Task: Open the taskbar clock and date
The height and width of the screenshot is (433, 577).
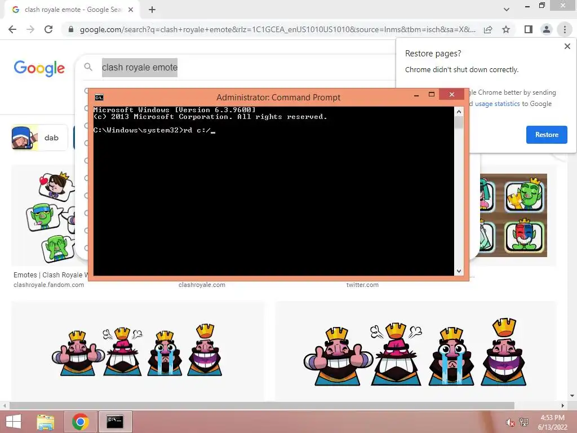Action: coord(552,422)
